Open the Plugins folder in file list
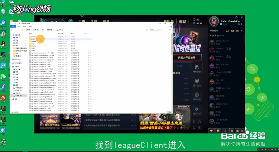Screen dimensions: 279x152 (x=34, y=46)
